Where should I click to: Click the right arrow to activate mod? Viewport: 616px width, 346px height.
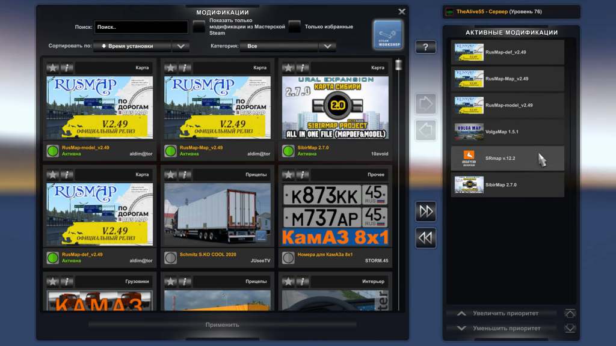point(425,103)
